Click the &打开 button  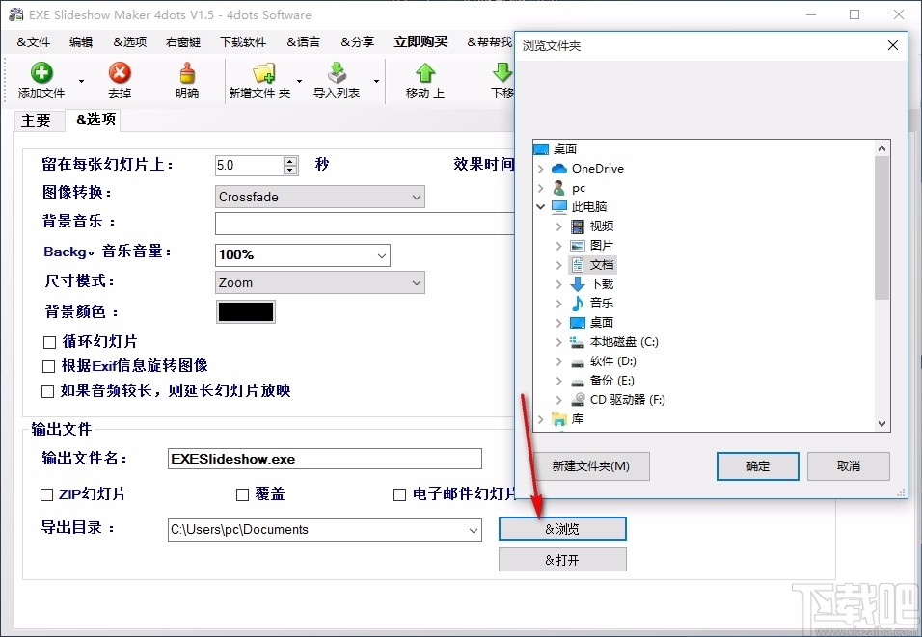click(561, 559)
